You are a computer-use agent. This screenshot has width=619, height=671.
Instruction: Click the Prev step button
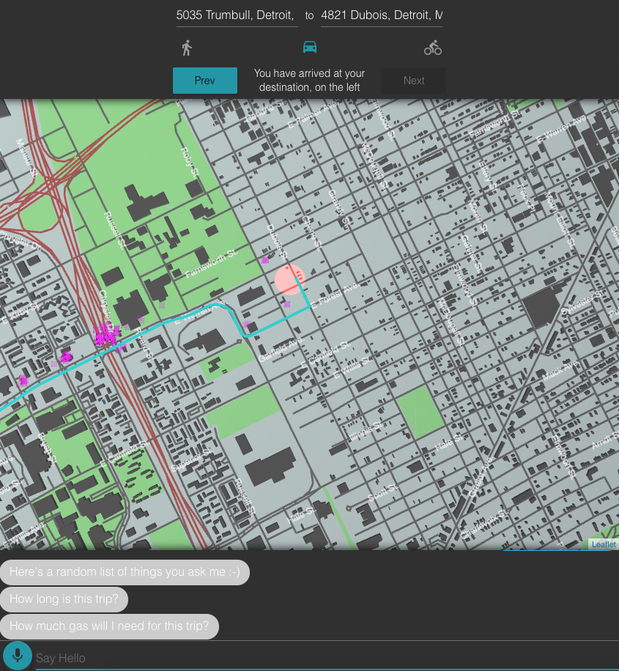tap(205, 81)
